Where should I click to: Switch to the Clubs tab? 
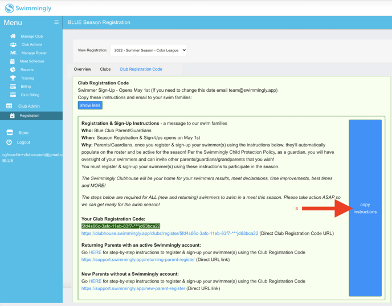click(105, 70)
